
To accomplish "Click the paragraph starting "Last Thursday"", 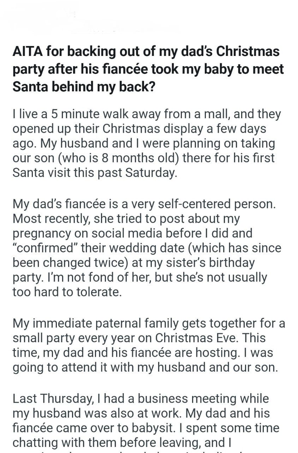I will pos(147,421).
